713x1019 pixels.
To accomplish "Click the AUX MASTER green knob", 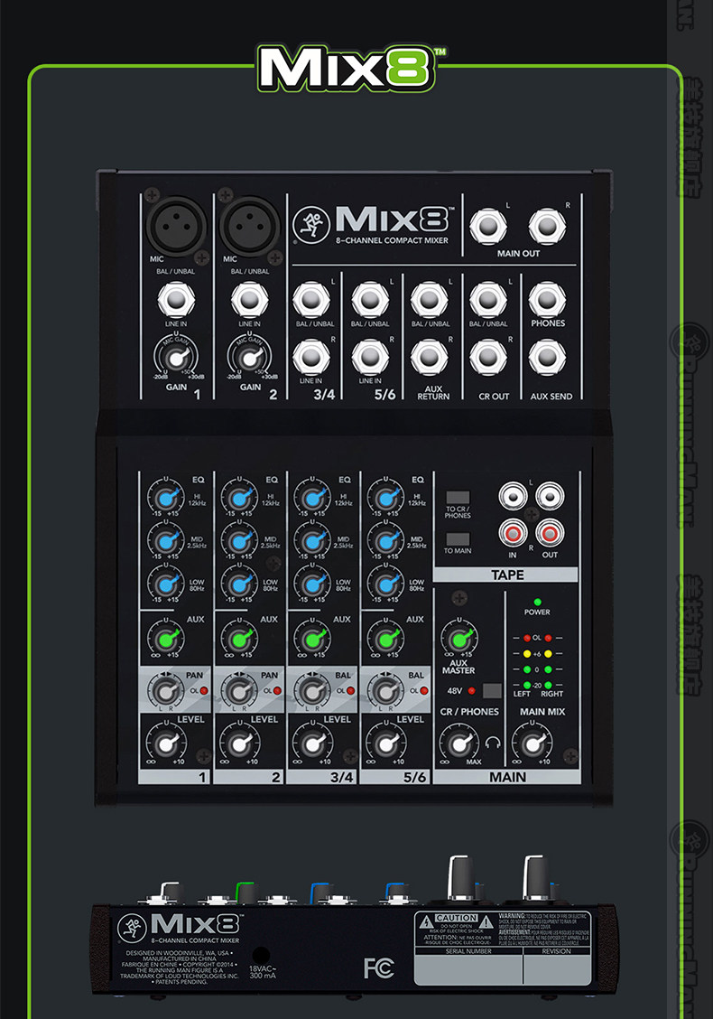I will tap(459, 638).
